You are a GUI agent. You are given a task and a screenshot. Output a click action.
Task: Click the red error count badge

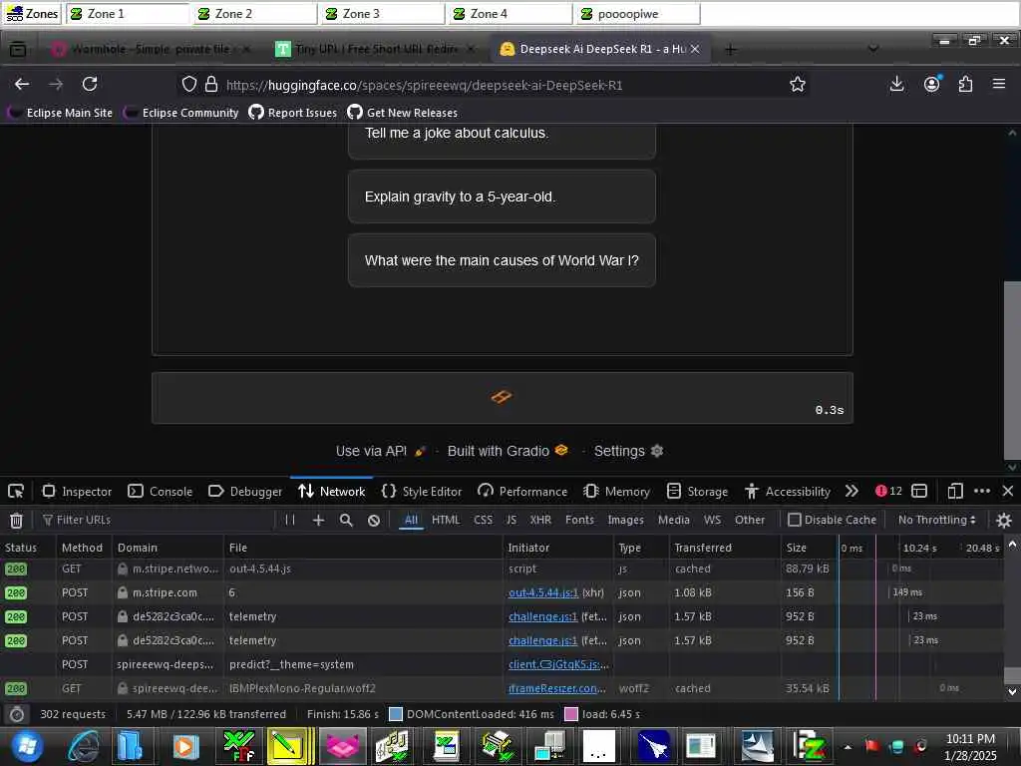click(888, 491)
